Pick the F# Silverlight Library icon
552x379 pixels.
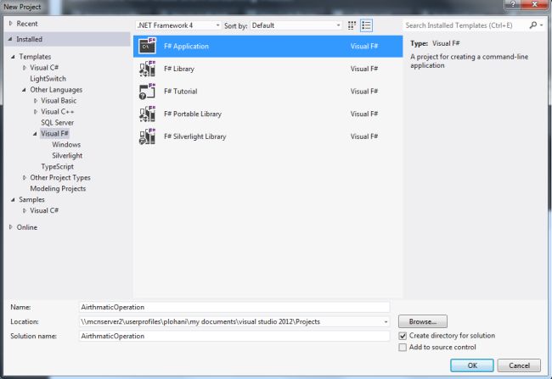pyautogui.click(x=147, y=137)
